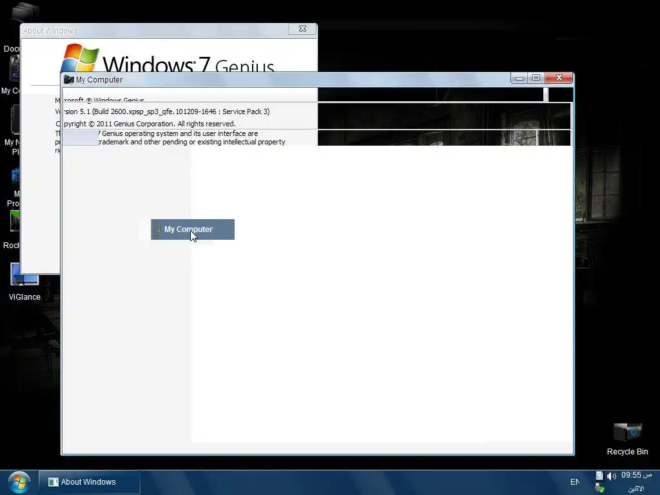
Task: Click the My Computer tooltip label
Action: coord(193,229)
